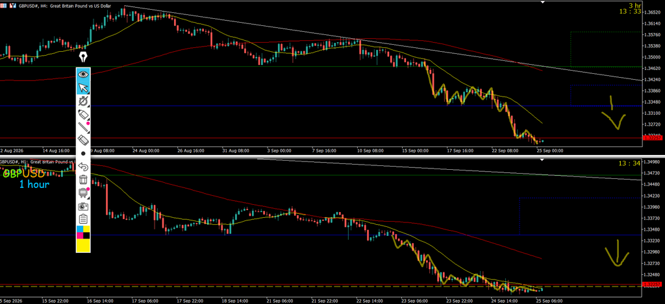
Task: Select the eraser tool
Action: [x=83, y=140]
